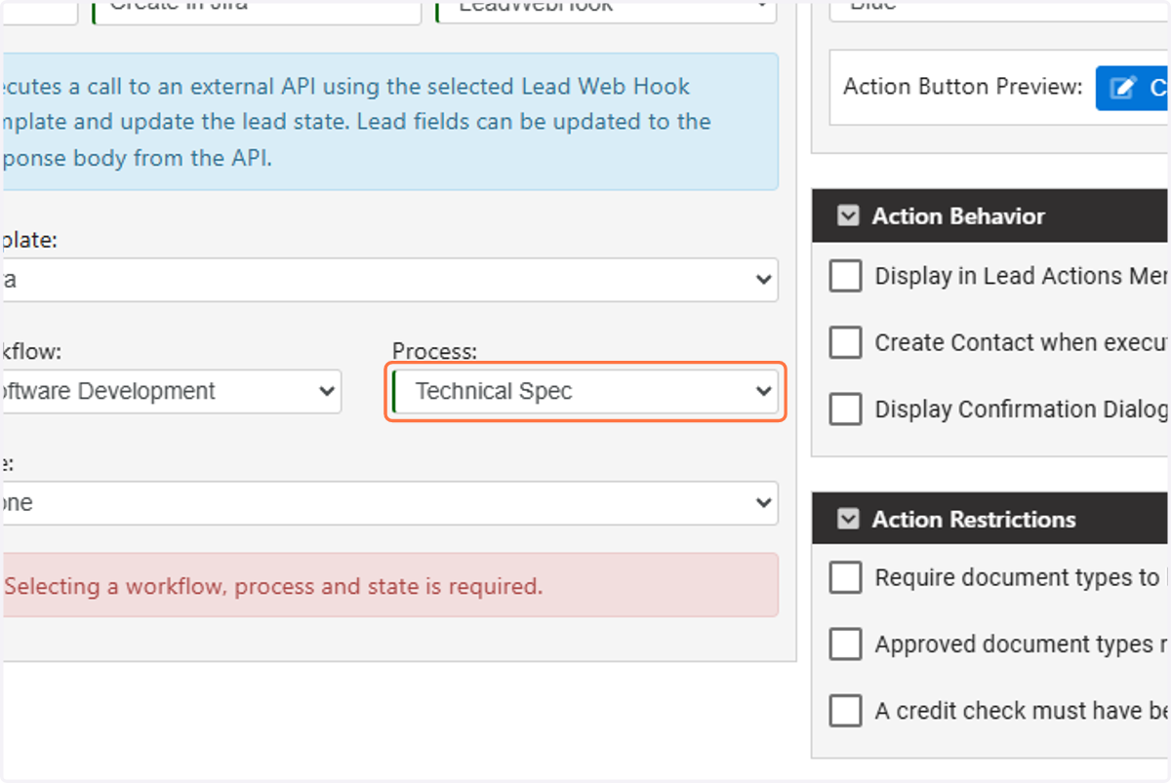Click the edit pencil icon in preview button
This screenshot has height=783, width=1171.
point(1124,88)
